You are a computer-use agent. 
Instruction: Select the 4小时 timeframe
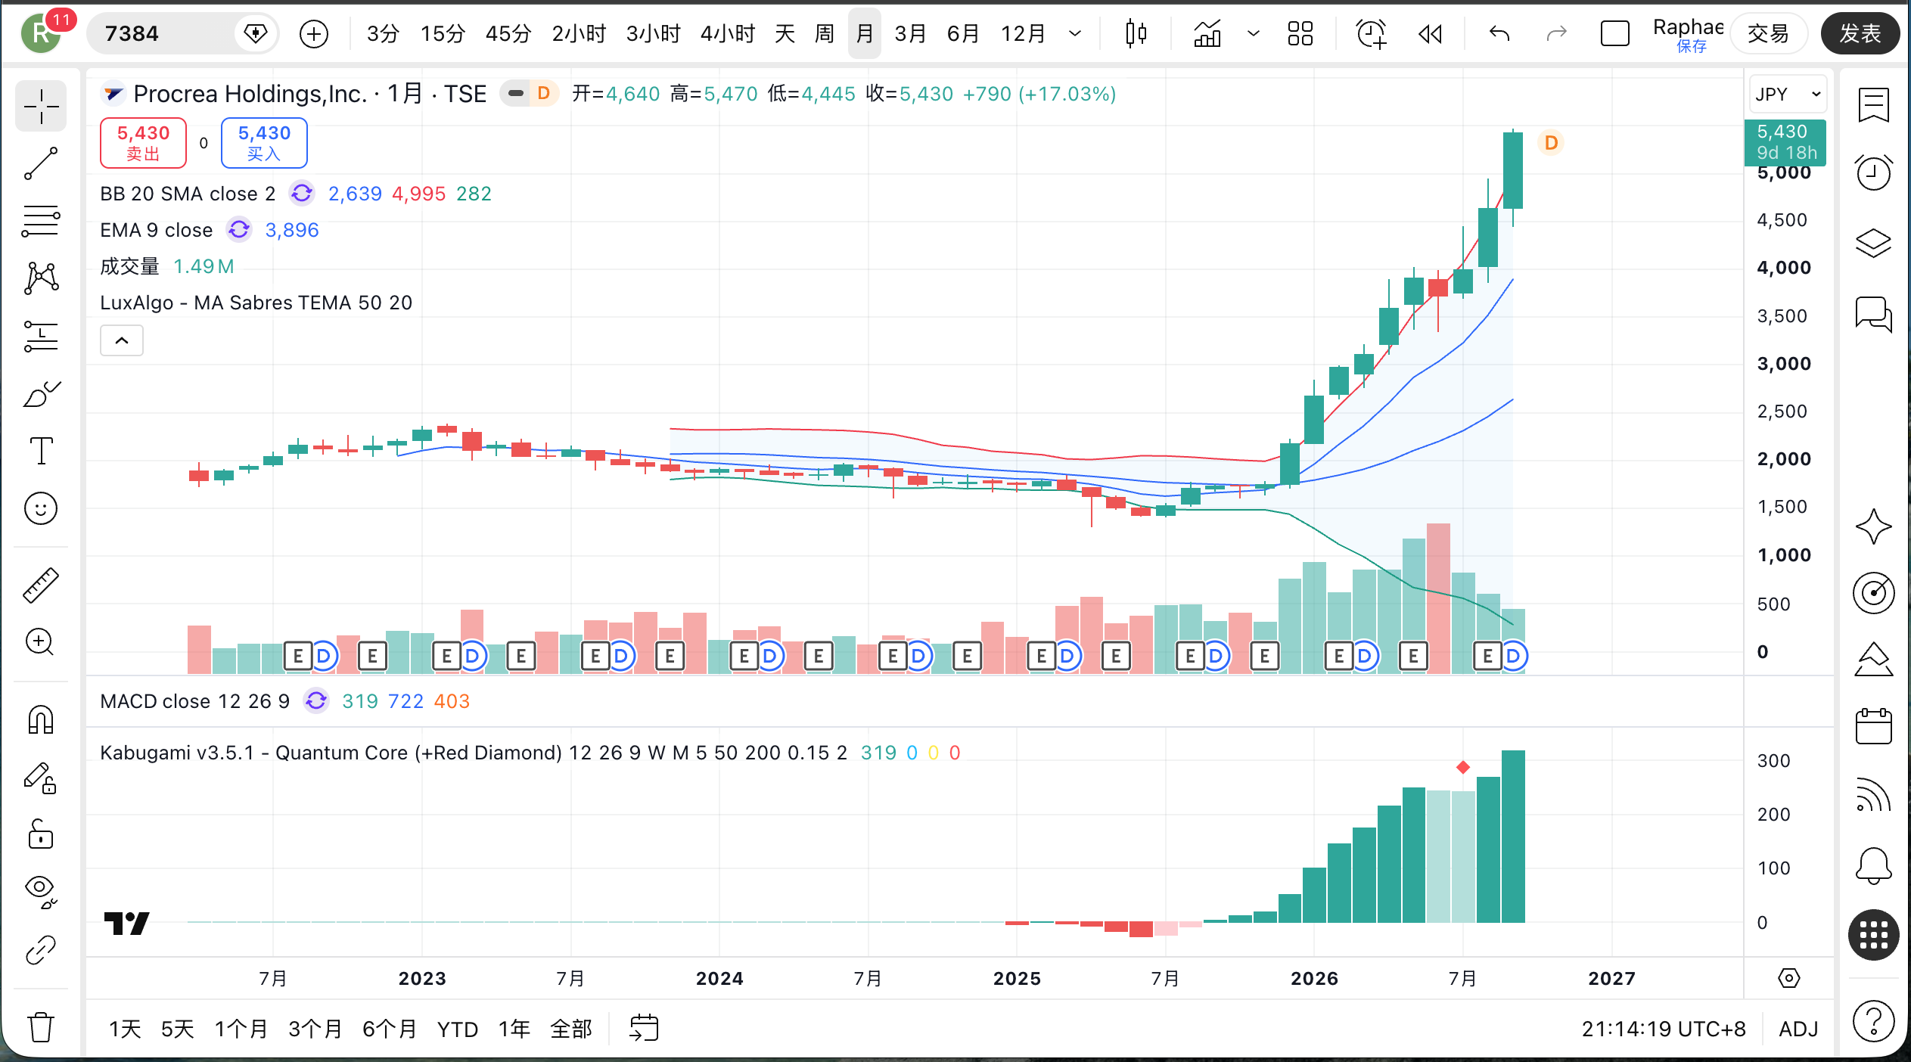pyautogui.click(x=728, y=34)
